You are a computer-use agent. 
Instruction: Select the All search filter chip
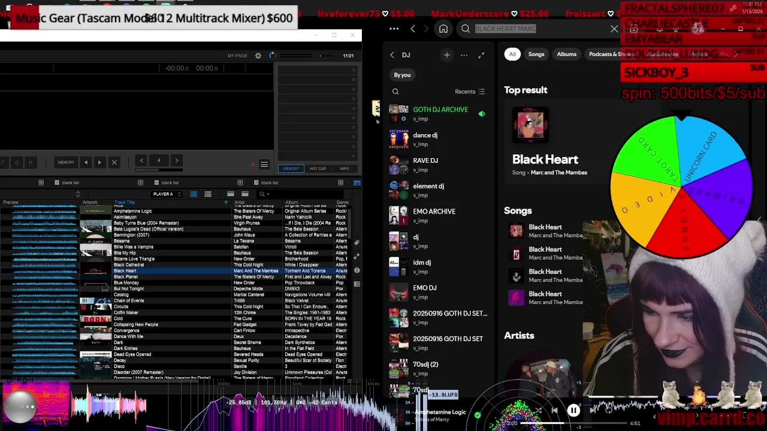[512, 54]
